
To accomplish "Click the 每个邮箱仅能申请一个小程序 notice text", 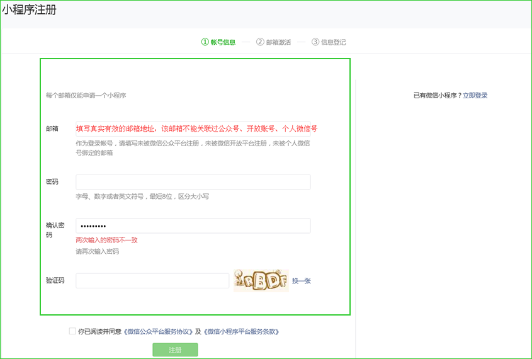I will coord(86,96).
